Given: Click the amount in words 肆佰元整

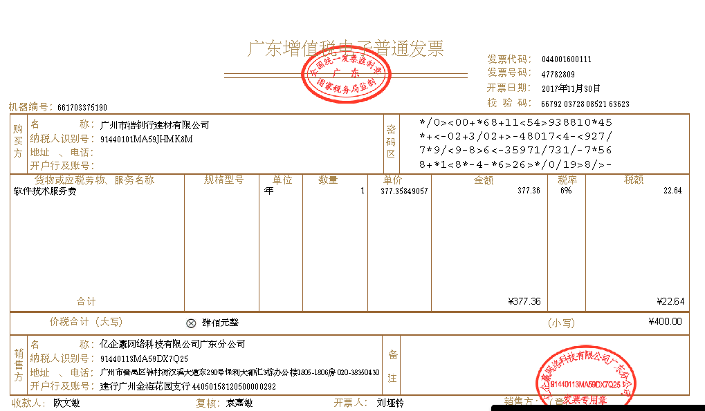Looking at the screenshot, I should click(x=220, y=323).
